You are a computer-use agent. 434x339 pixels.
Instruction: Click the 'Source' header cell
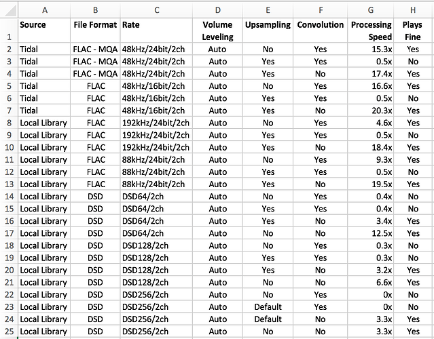44,31
